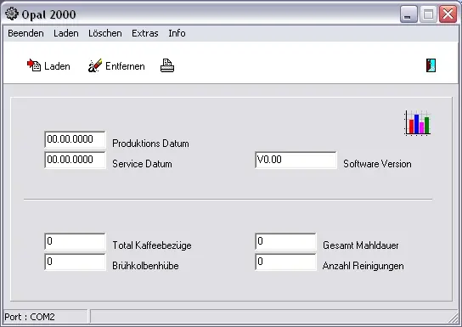Open the bar chart statistics icon
The height and width of the screenshot is (327, 462).
(x=418, y=123)
